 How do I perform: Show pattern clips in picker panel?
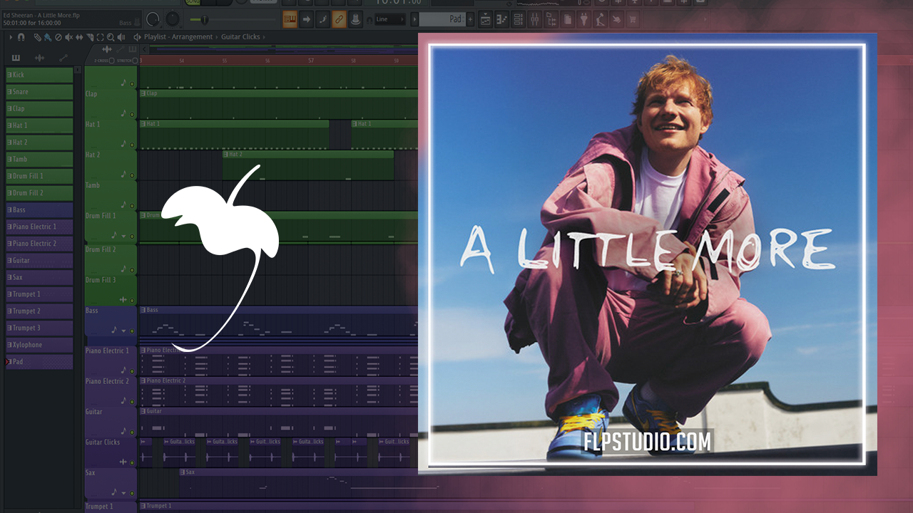click(x=16, y=58)
